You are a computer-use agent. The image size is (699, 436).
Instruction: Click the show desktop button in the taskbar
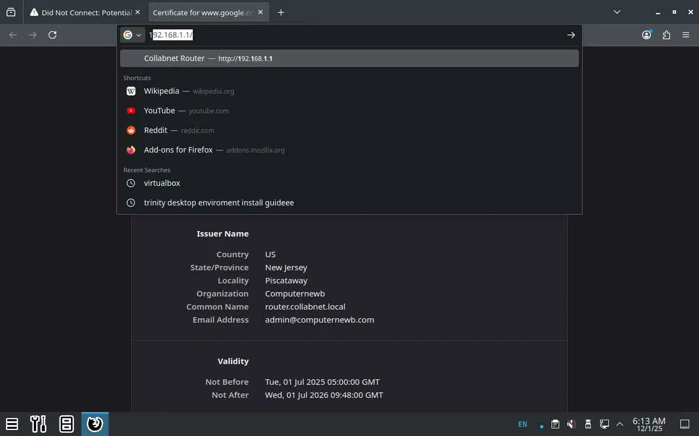[684, 424]
